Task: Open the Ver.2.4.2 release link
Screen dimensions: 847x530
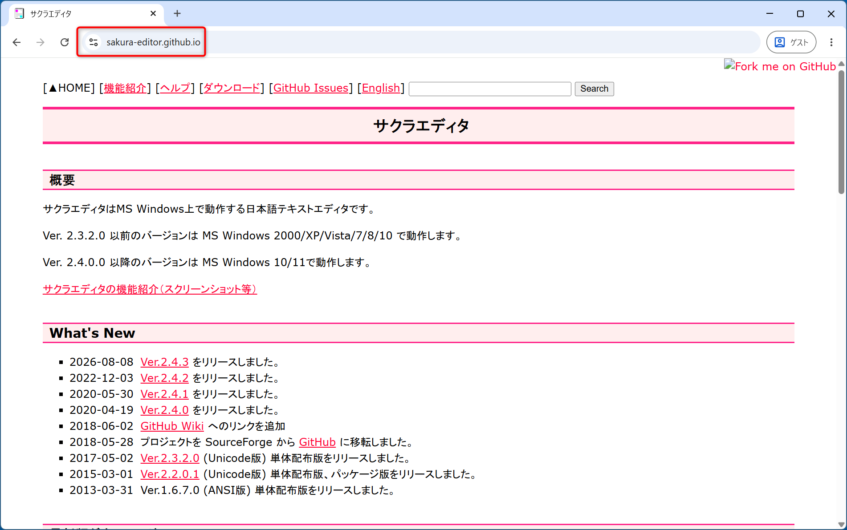Action: coord(164,378)
